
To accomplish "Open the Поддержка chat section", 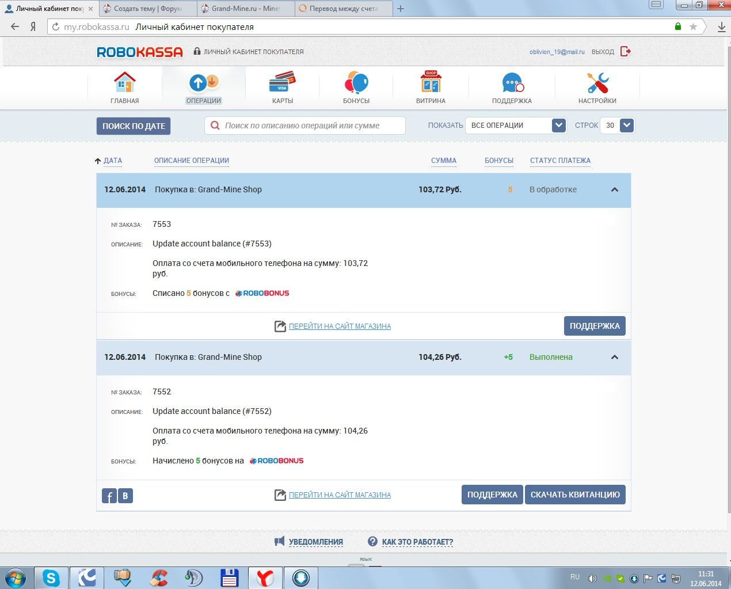I will pyautogui.click(x=512, y=88).
